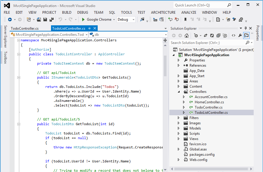Screen dimensions: 263x172
Task: Open the Google Chrome browser dropdown
Action: coord(114,19)
